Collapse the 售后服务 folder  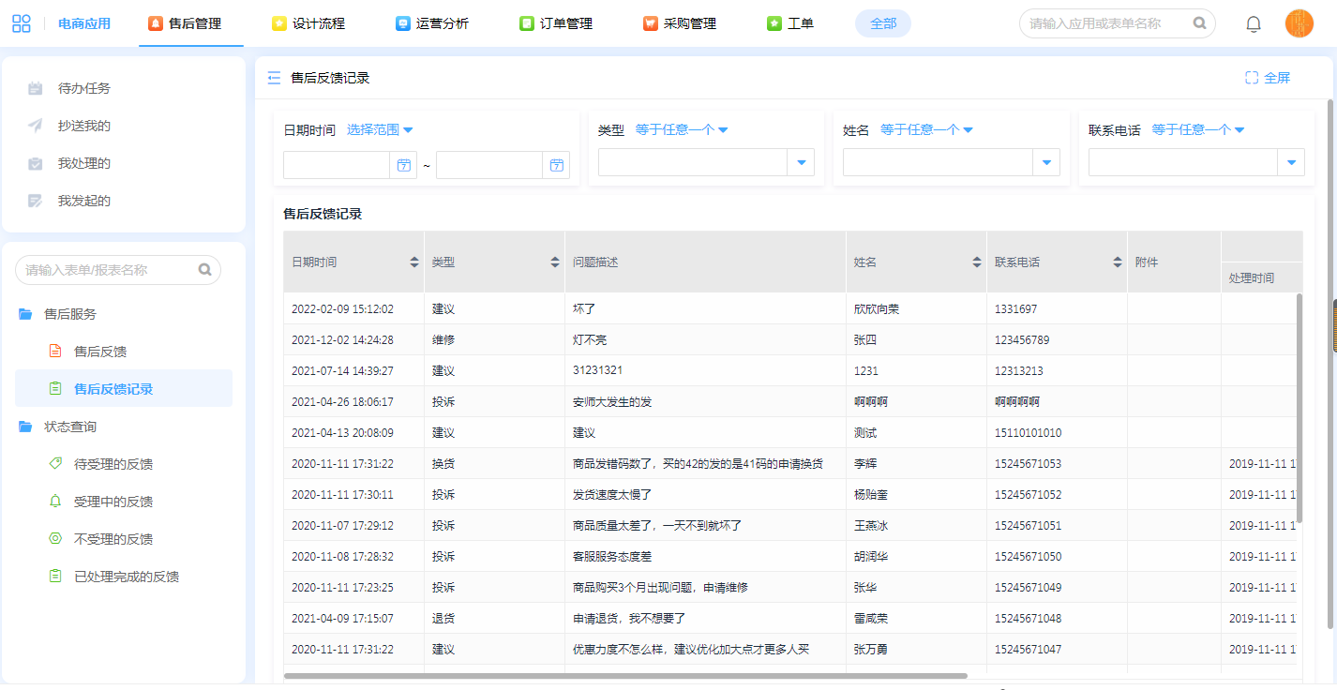click(69, 314)
